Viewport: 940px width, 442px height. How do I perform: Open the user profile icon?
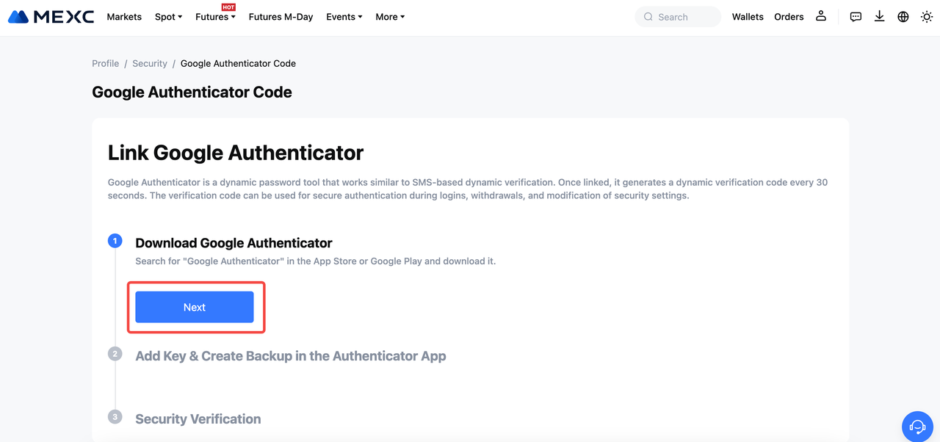pyautogui.click(x=821, y=16)
